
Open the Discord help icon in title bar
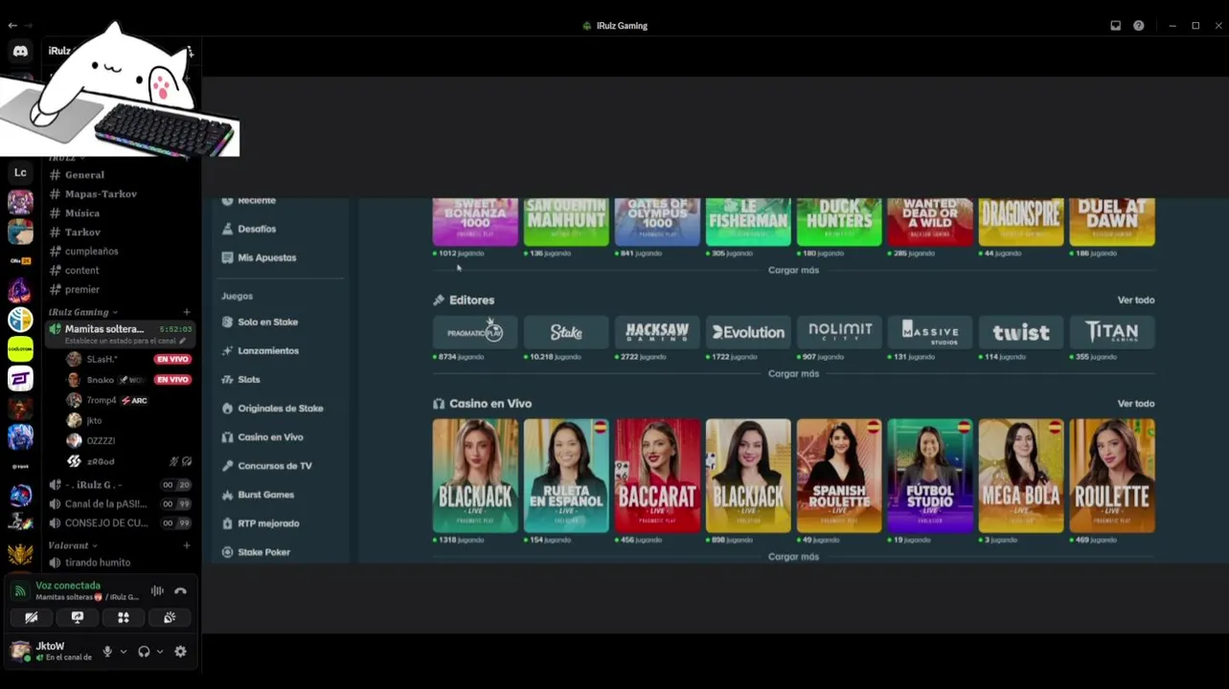pos(1138,26)
